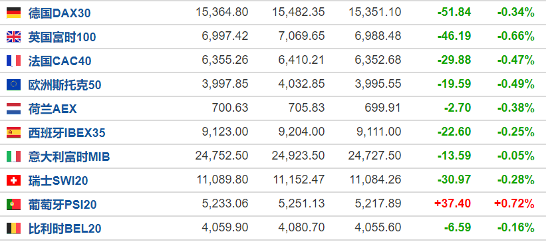Open the 西班牙IBEX35 index link
This screenshot has height=242, width=546.
pyautogui.click(x=67, y=133)
